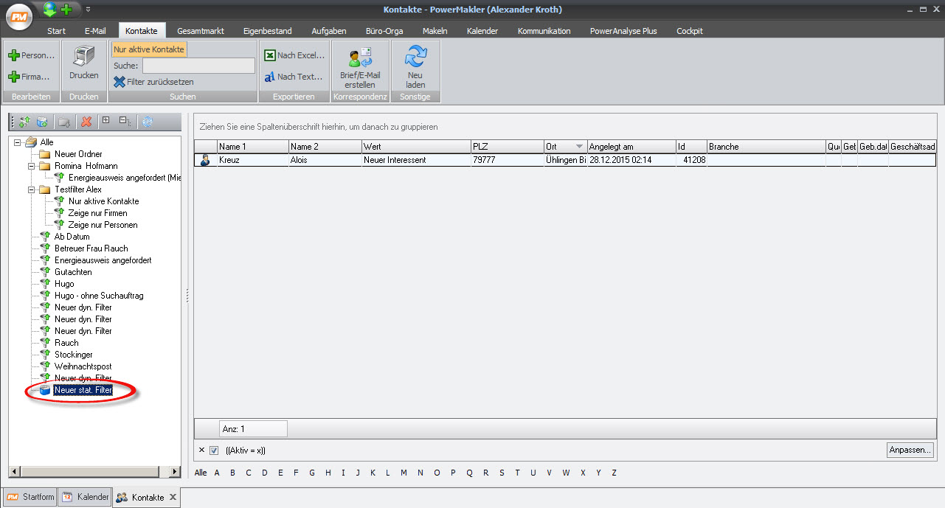Switch to the Kommunikation ribbon tab

[544, 31]
